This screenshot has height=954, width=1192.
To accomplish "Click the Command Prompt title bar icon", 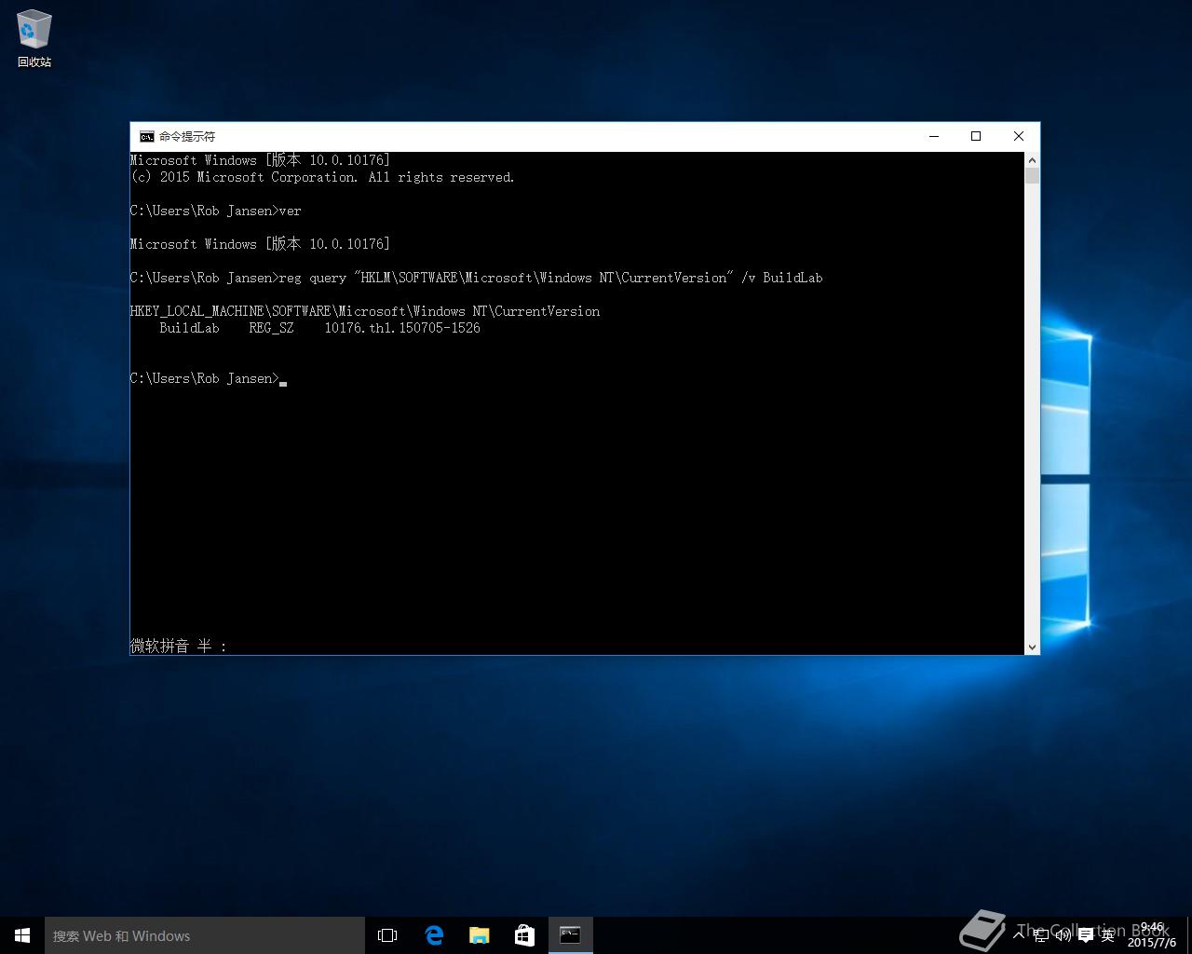I will point(146,136).
